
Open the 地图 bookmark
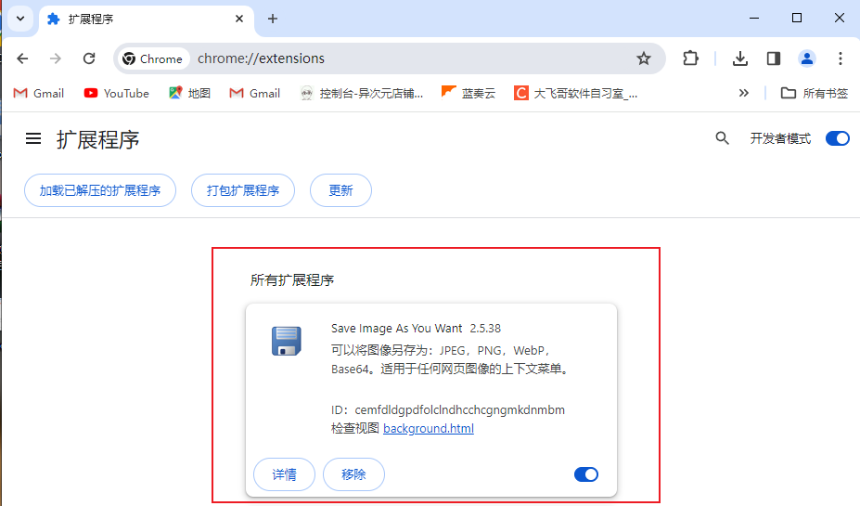click(190, 93)
